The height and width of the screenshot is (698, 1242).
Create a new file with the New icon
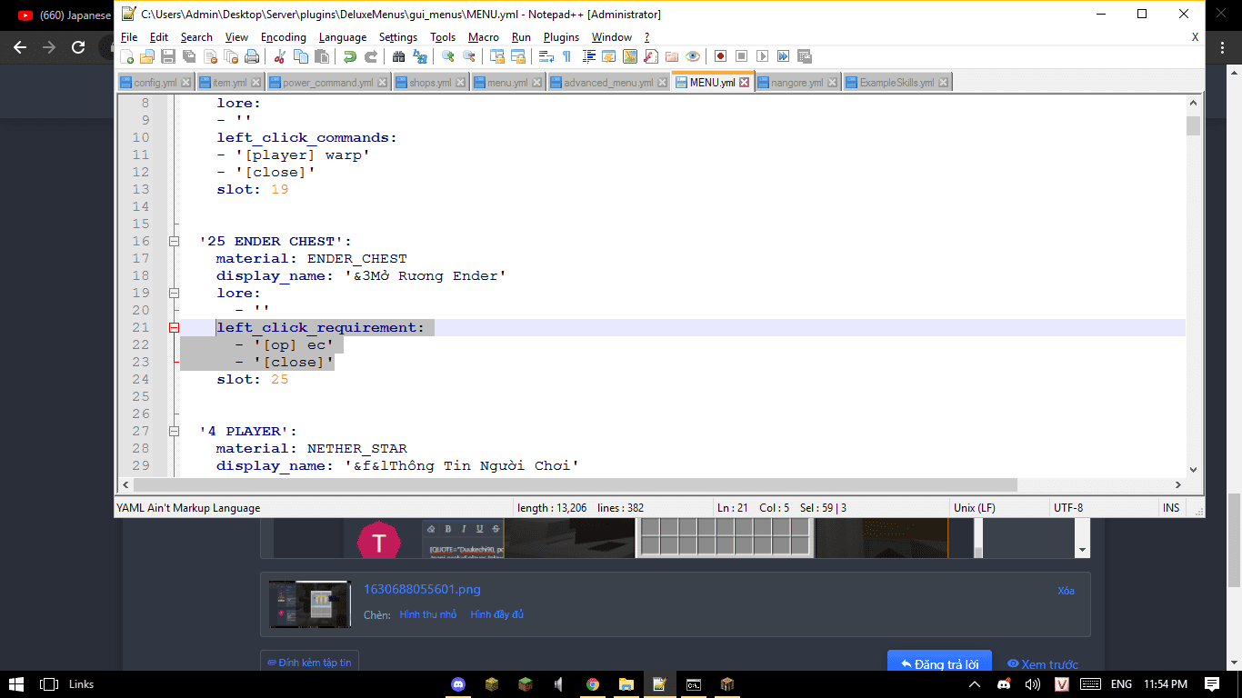(127, 56)
